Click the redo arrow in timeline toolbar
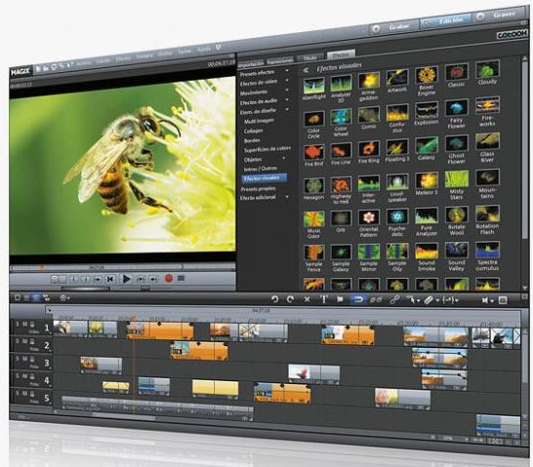This screenshot has height=467, width=533. tap(290, 299)
